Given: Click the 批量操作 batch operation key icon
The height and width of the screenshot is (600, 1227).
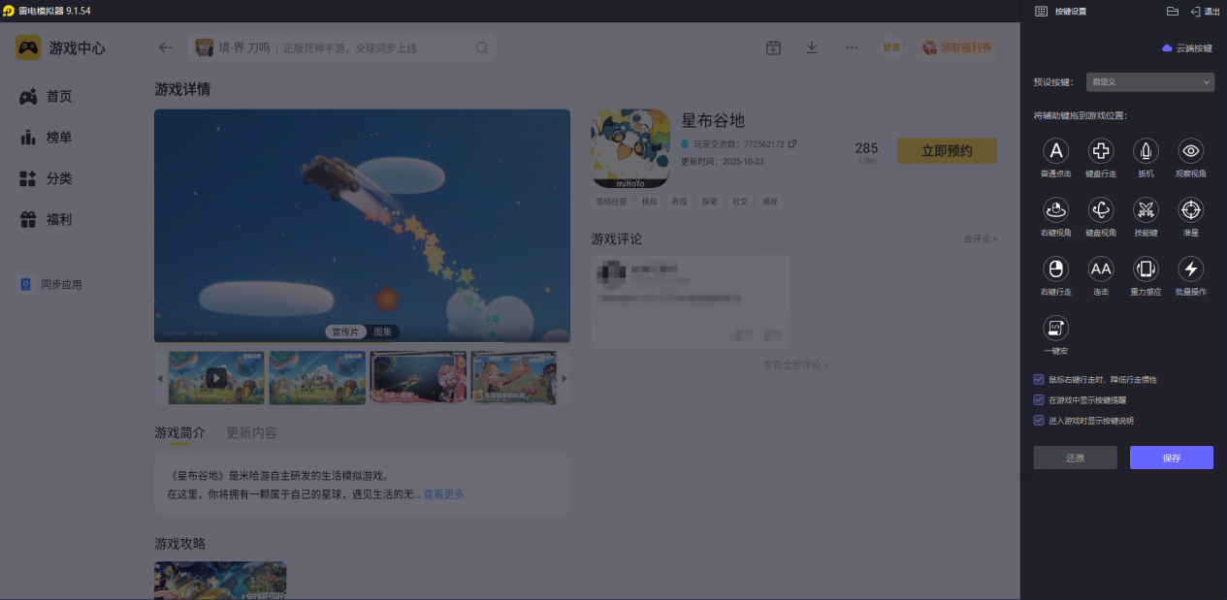Looking at the screenshot, I should click(x=1190, y=270).
